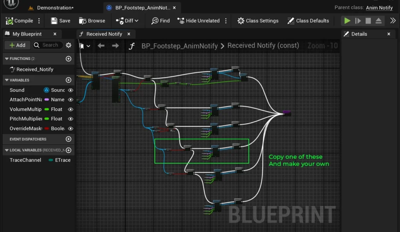Toggle Hide Unrelated nodes
The width and height of the screenshot is (400, 232).
pos(181,21)
